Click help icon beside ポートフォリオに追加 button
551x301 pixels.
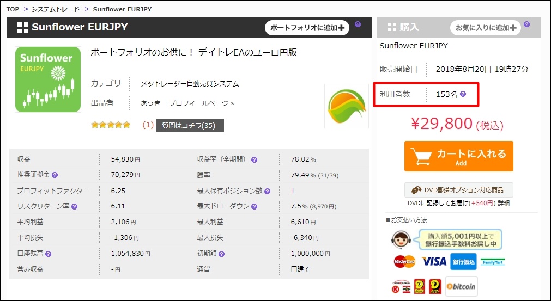tap(358, 24)
